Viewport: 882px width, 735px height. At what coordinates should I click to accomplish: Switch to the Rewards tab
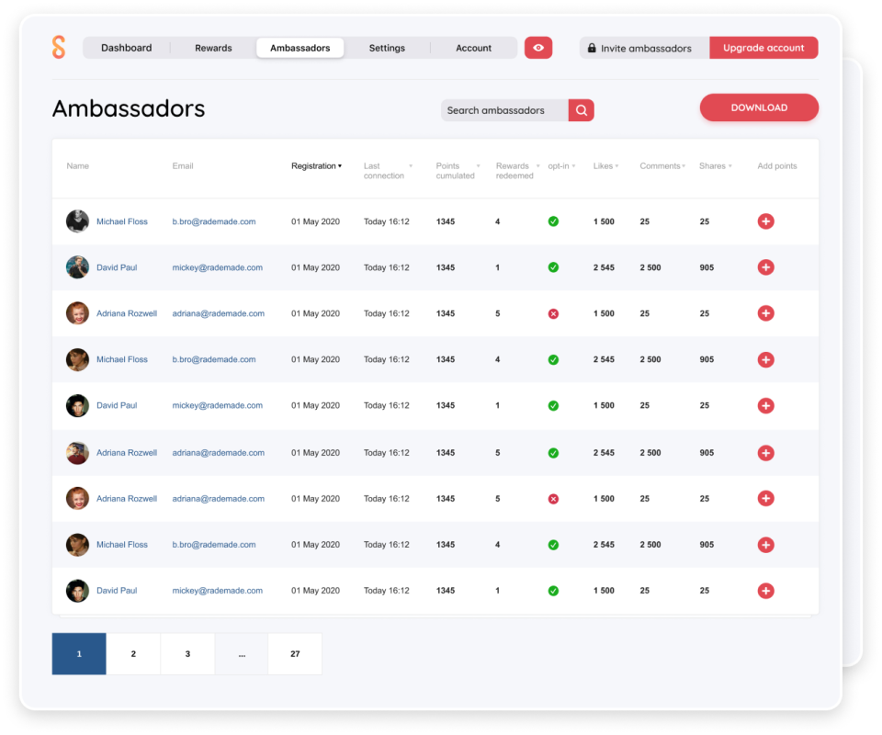213,48
